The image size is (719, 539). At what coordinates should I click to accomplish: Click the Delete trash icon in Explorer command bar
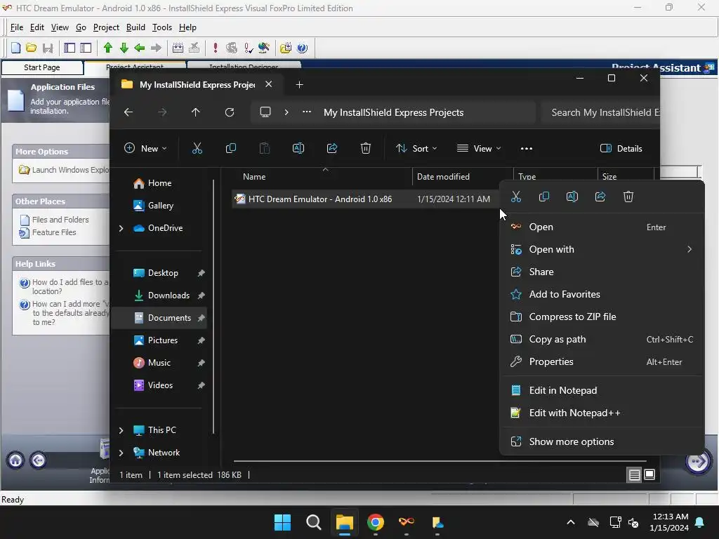[x=365, y=148]
